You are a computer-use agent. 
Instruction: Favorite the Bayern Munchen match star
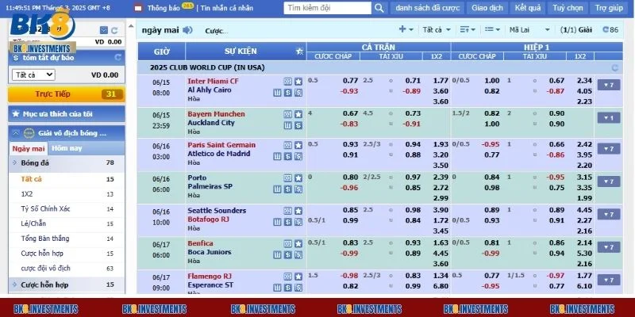coord(298,114)
